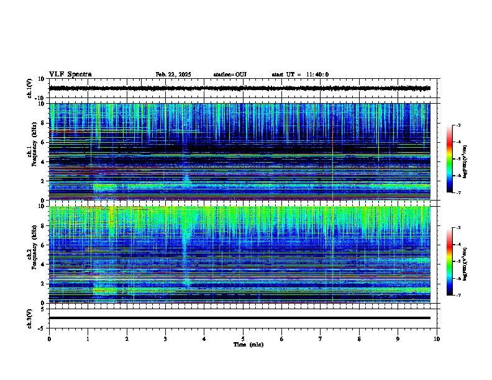Screen dimensions: 492x380
Task: Click the ch.1 'Frequency (kHz)' axis label
Action: (34, 144)
